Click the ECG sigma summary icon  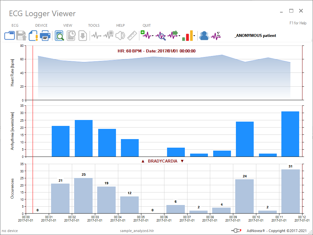(x=216, y=36)
